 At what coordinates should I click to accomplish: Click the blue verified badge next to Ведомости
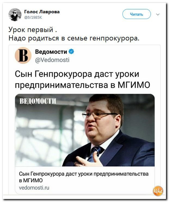tap(71, 52)
